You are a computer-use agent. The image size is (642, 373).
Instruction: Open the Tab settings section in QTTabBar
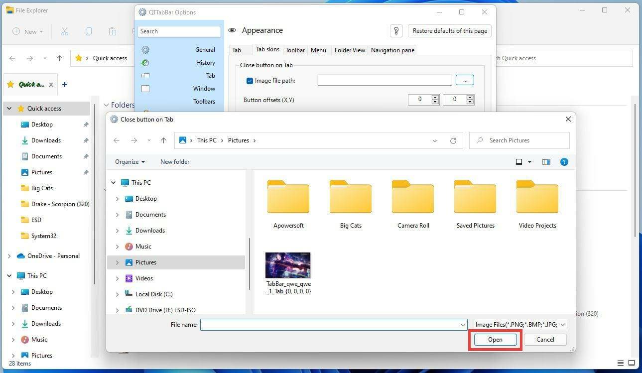pyautogui.click(x=210, y=75)
